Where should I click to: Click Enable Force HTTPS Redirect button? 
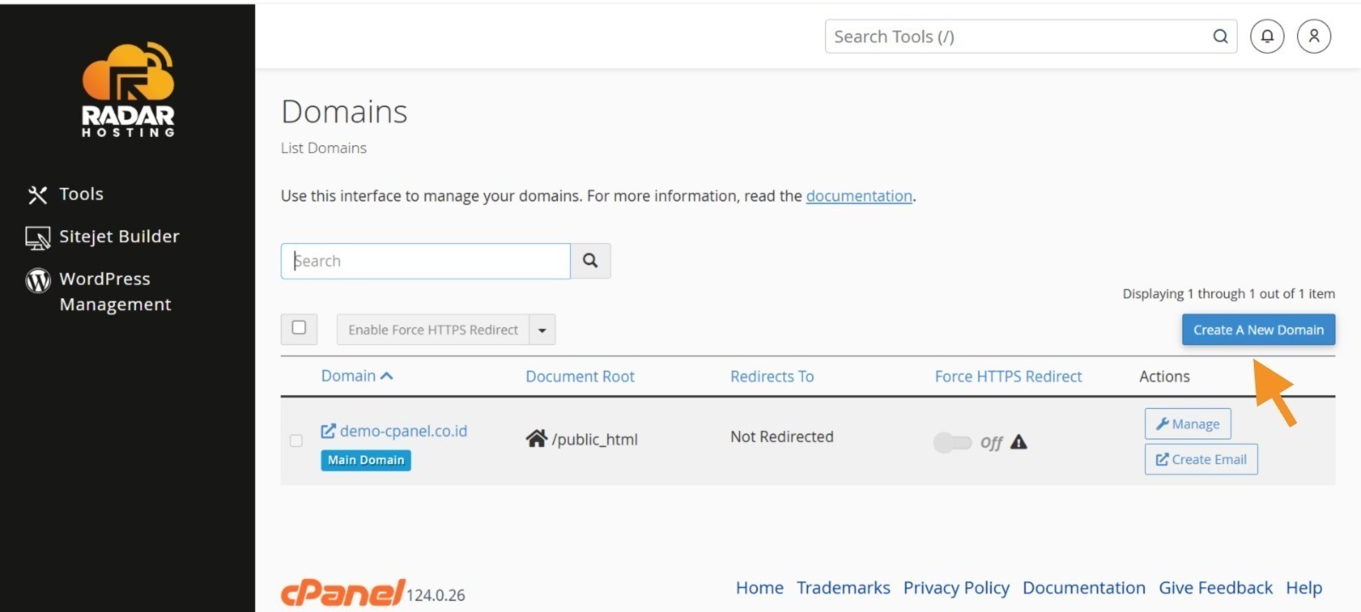pyautogui.click(x=433, y=330)
